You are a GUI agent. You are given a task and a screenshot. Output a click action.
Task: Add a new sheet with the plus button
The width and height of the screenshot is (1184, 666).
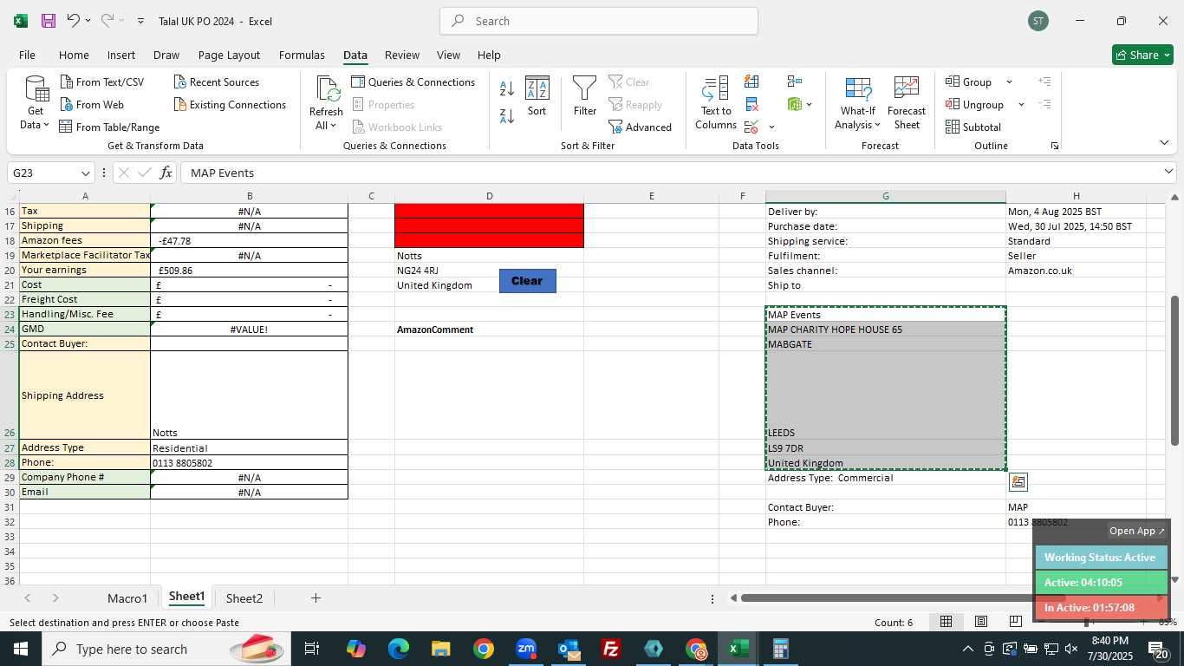click(x=316, y=598)
